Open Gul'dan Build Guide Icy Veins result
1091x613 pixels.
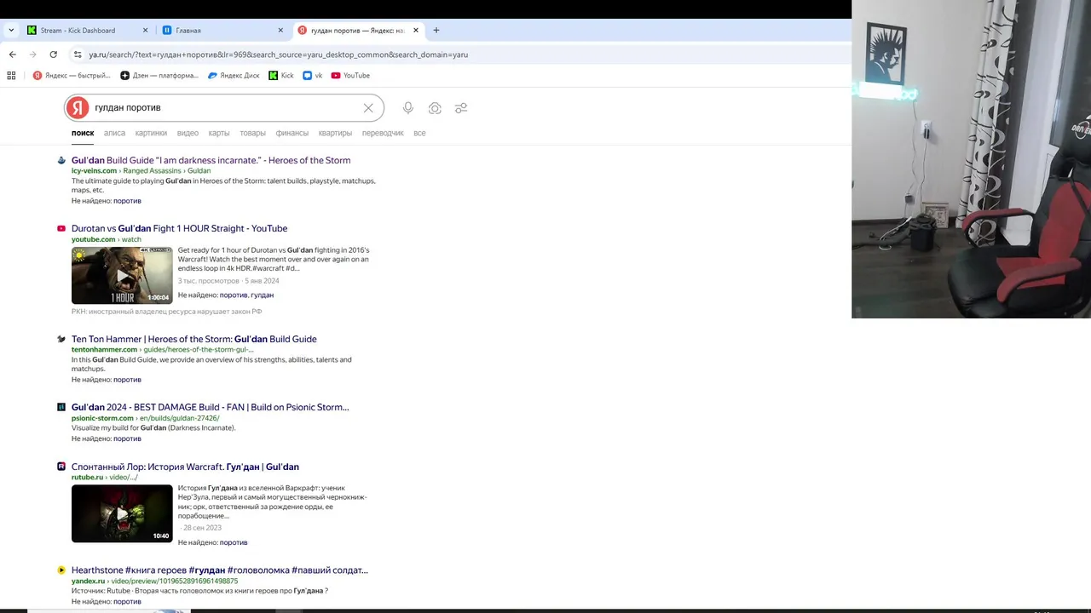[x=211, y=160]
